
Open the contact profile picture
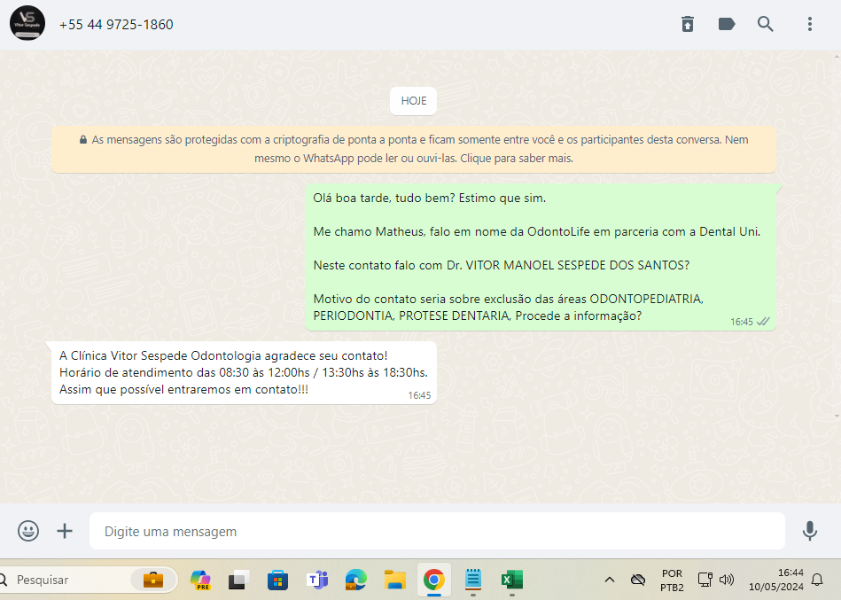tap(27, 23)
